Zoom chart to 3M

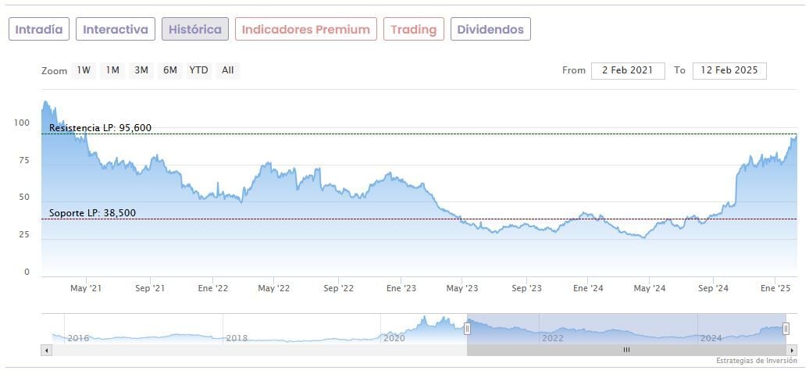141,70
